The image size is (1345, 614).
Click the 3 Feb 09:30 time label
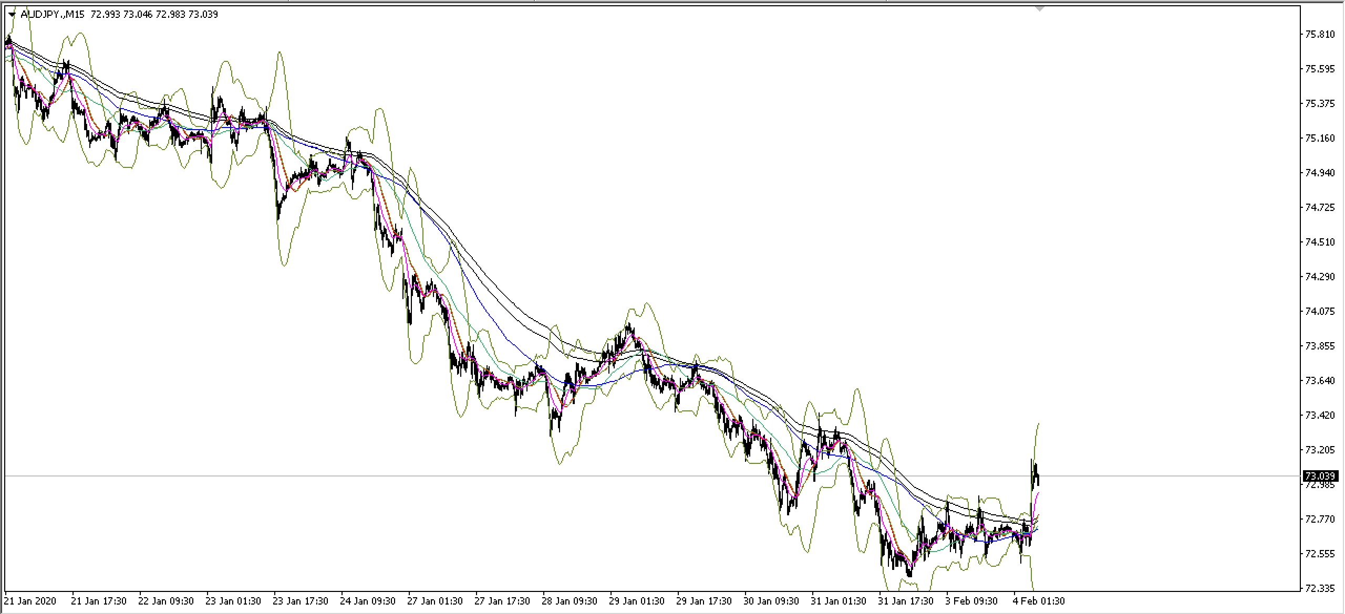tap(971, 601)
